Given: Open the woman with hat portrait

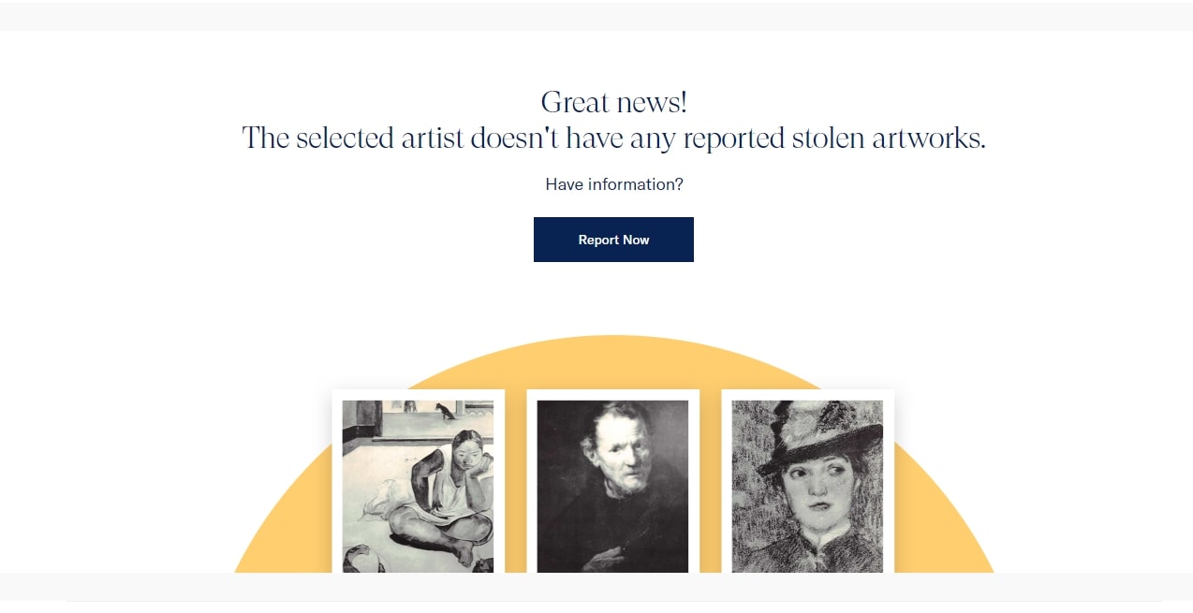Looking at the screenshot, I should [x=807, y=486].
